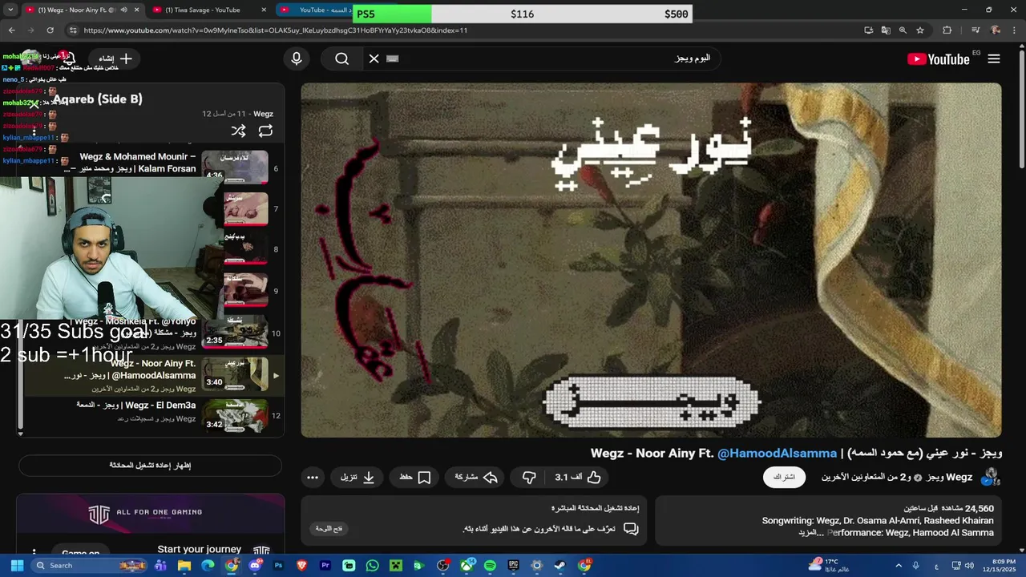Play playlist item number 8
This screenshot has width=1026, height=577.
pos(246,248)
